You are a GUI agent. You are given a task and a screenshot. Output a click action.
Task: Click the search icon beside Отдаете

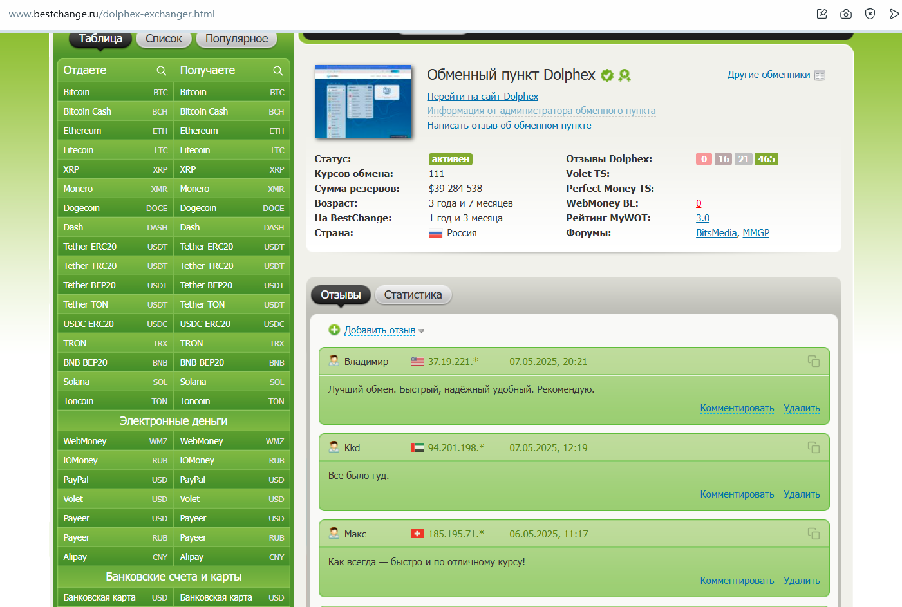pos(161,71)
